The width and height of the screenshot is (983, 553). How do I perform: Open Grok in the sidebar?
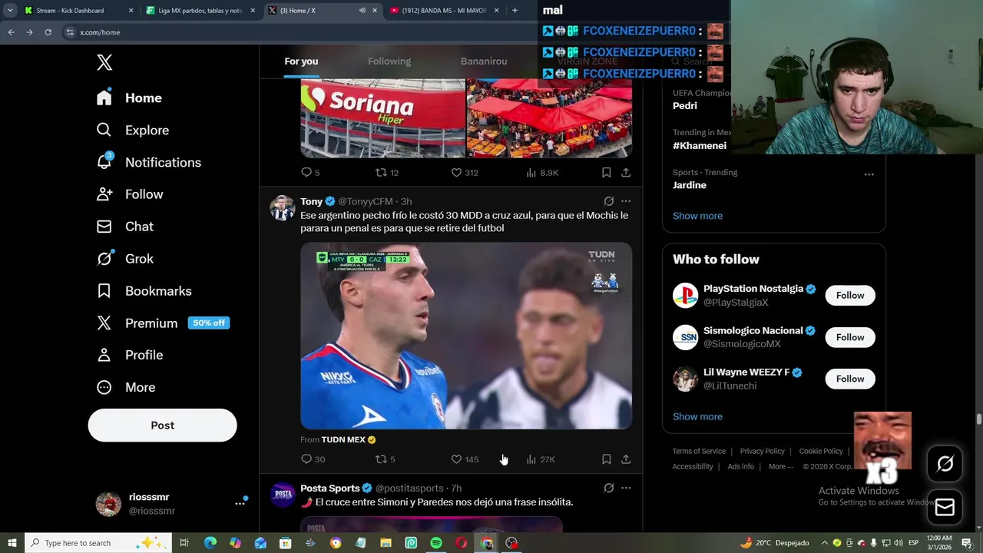tap(124, 259)
